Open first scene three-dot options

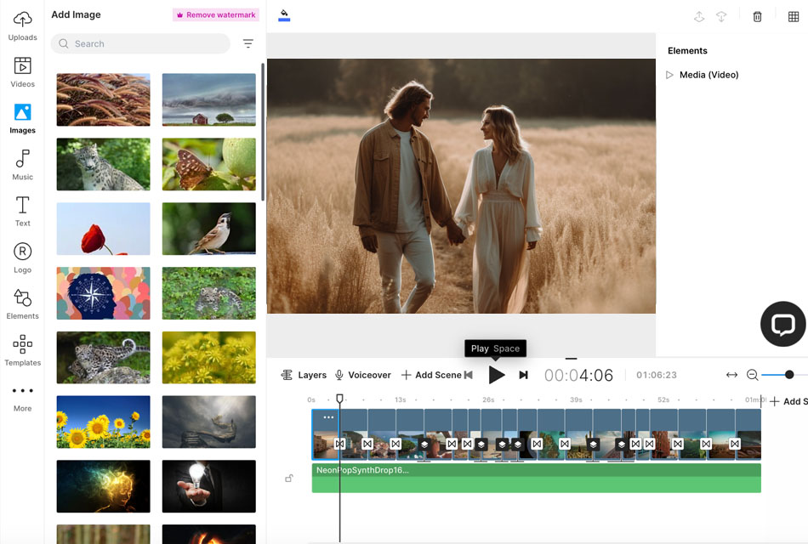[328, 416]
